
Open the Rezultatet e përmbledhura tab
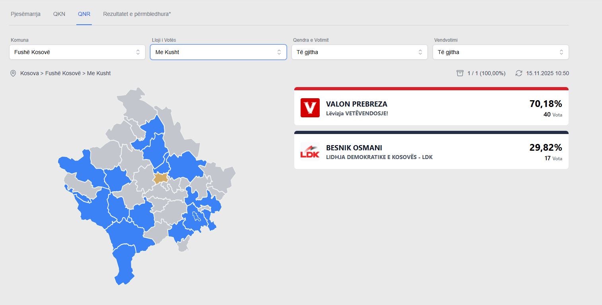(x=137, y=14)
